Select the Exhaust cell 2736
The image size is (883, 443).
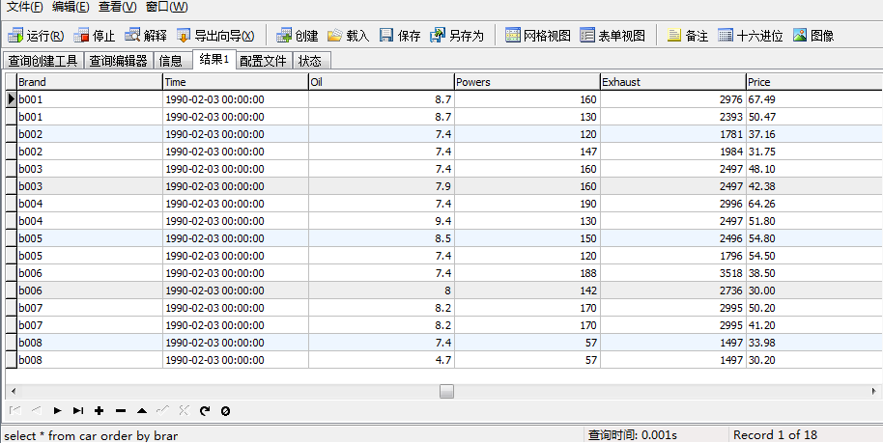pyautogui.click(x=673, y=291)
